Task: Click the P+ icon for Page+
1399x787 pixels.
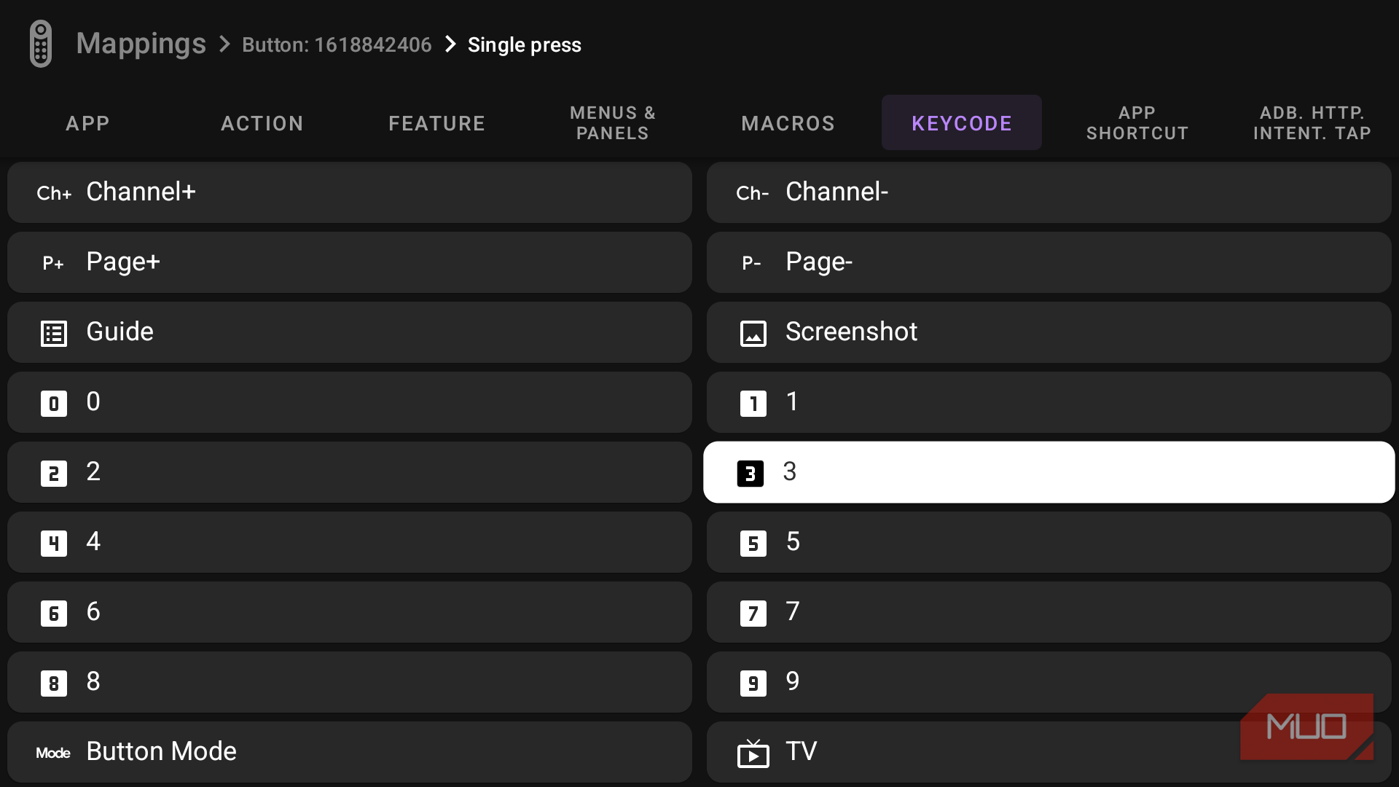Action: coord(53,263)
